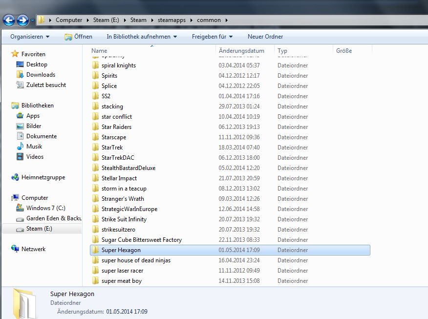Viewport: 428px width, 319px height.
Task: Open In Bibliothek aufnehmen dropdown
Action: pos(142,37)
